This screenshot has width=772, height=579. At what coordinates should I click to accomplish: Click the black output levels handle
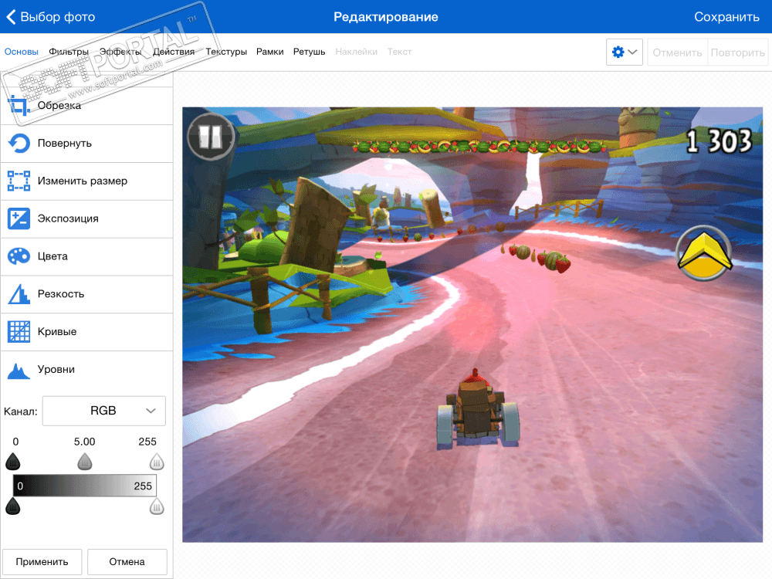tap(13, 506)
